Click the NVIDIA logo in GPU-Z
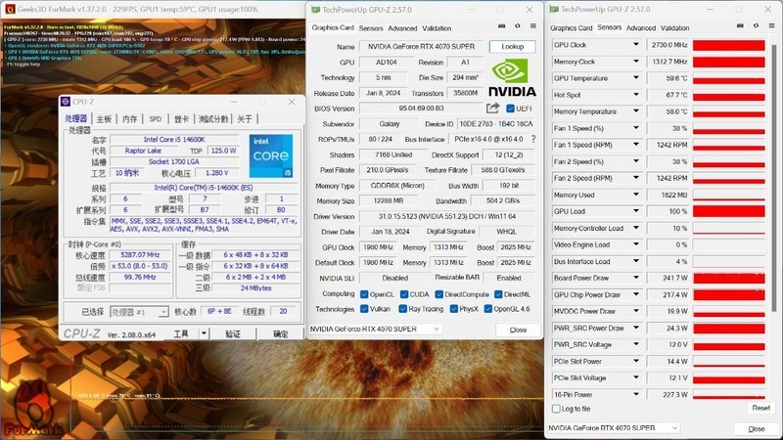The image size is (783, 440). pos(512,78)
